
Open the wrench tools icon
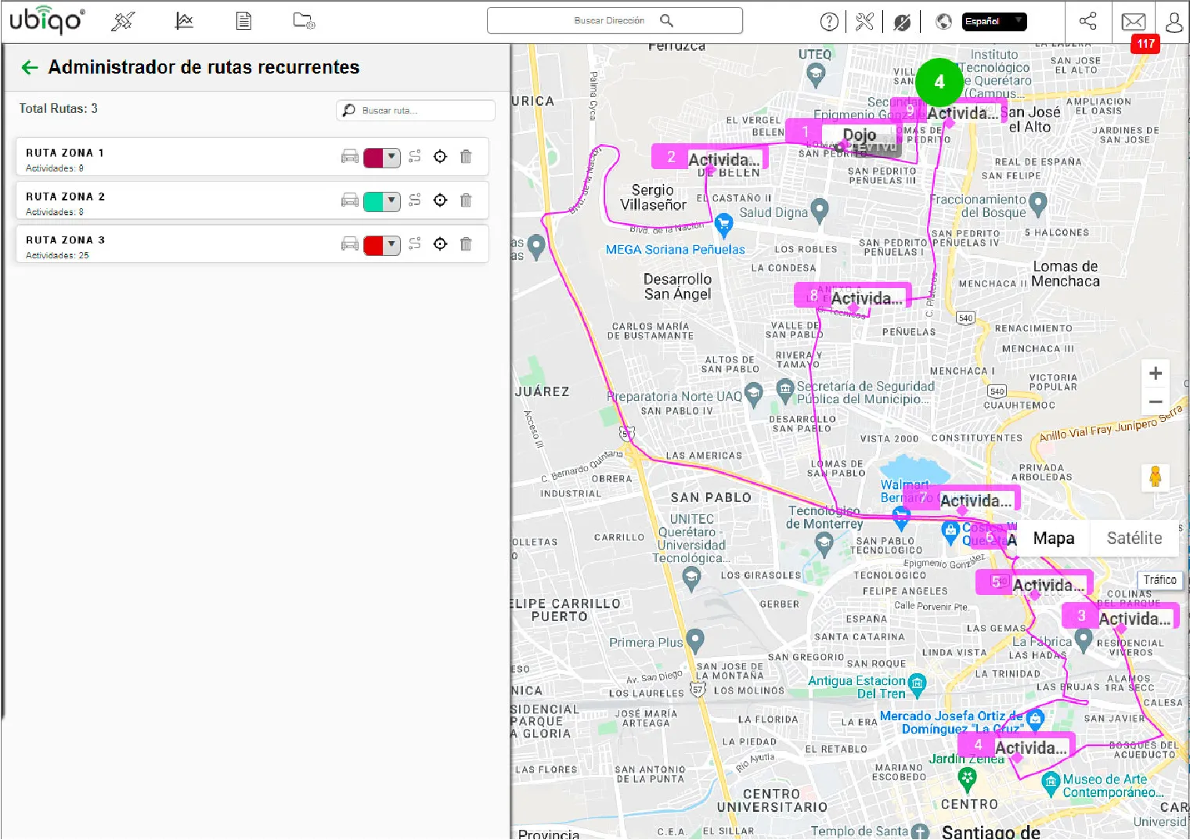point(864,22)
